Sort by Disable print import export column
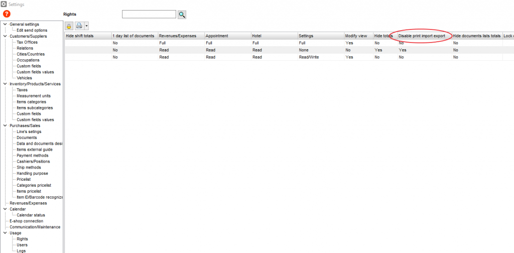This screenshot has height=253, width=514. click(x=422, y=36)
